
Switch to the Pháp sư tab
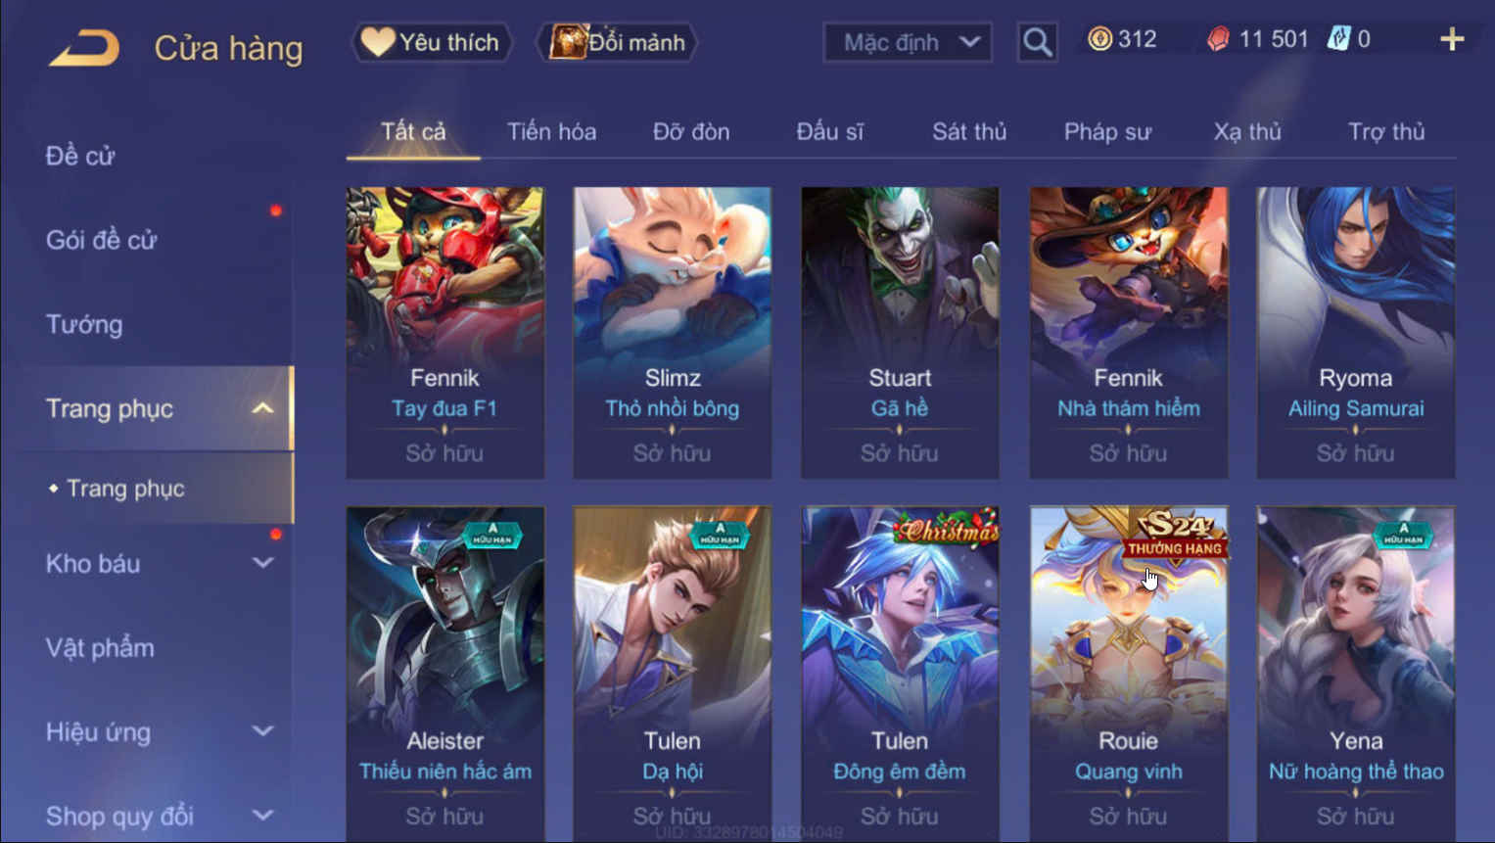(x=1107, y=131)
